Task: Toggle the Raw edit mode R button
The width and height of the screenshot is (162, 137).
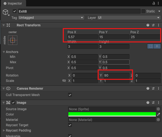Action: point(157,46)
